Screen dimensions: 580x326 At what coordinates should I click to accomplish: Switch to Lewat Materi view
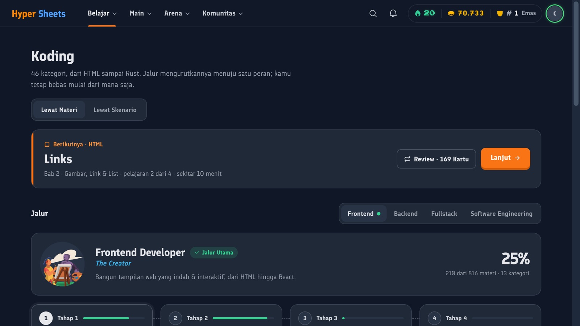click(59, 110)
